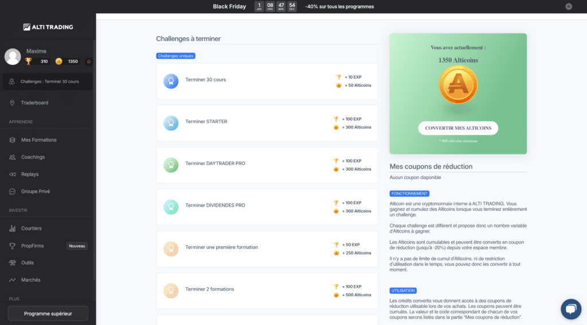
Task: Click badge icon of Terminer STARTER
Action: (x=171, y=123)
